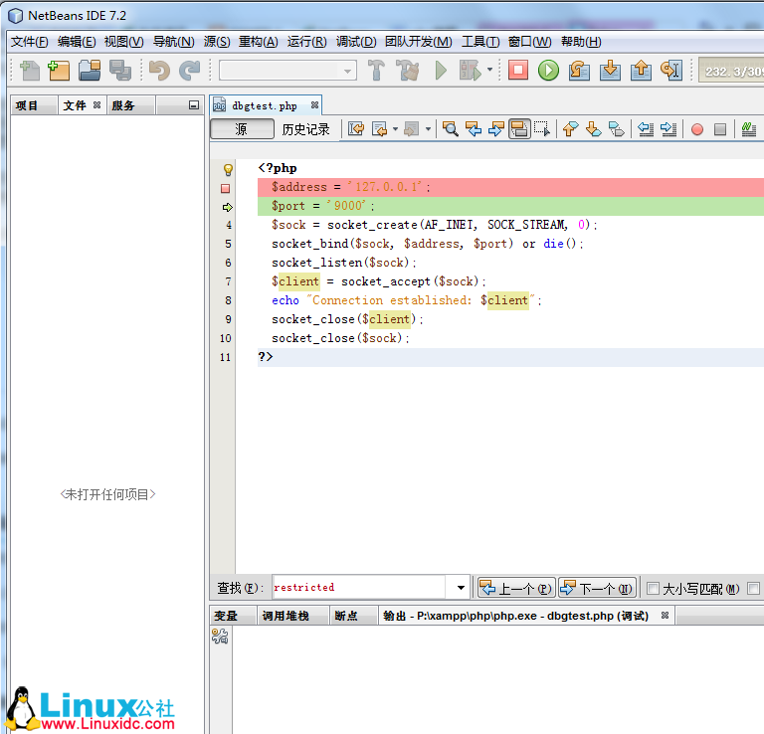Viewport: 764px width, 734px height.
Task: Close the 文件 panel tab
Action: pos(96,105)
